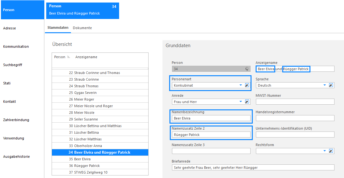Click the Handelsregisternummer input field
Screen dimensions: 344x178
(295, 118)
